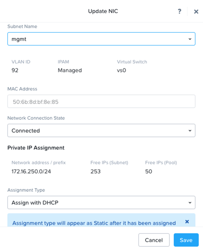The width and height of the screenshot is (203, 251).
Task: Click the Private IP Assignment heading
Action: (36, 148)
